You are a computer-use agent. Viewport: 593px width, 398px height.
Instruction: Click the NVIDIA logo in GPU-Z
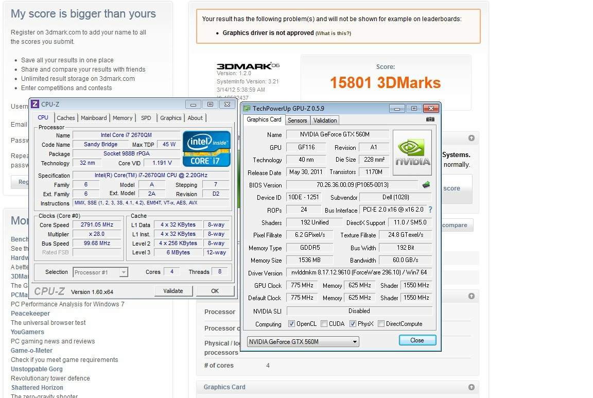[x=412, y=152]
